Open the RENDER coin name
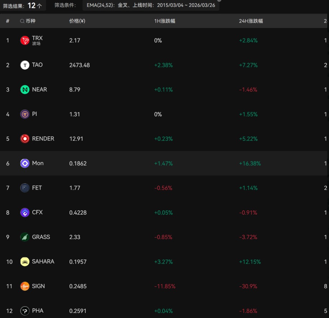Image resolution: width=329 pixels, height=318 pixels. pyautogui.click(x=43, y=139)
